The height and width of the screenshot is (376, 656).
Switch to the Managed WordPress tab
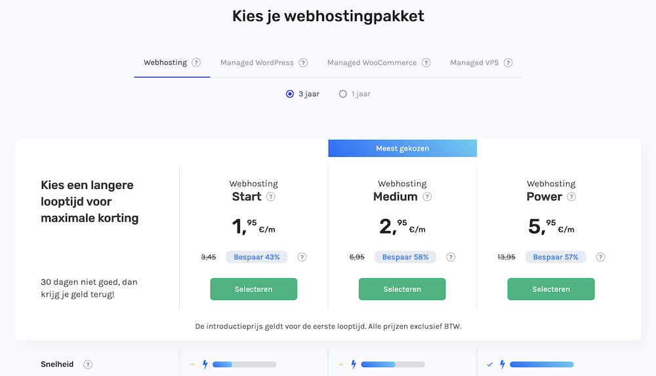click(257, 63)
